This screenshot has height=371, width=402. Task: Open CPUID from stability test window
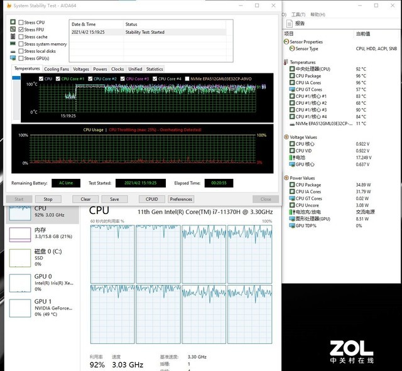click(x=152, y=199)
